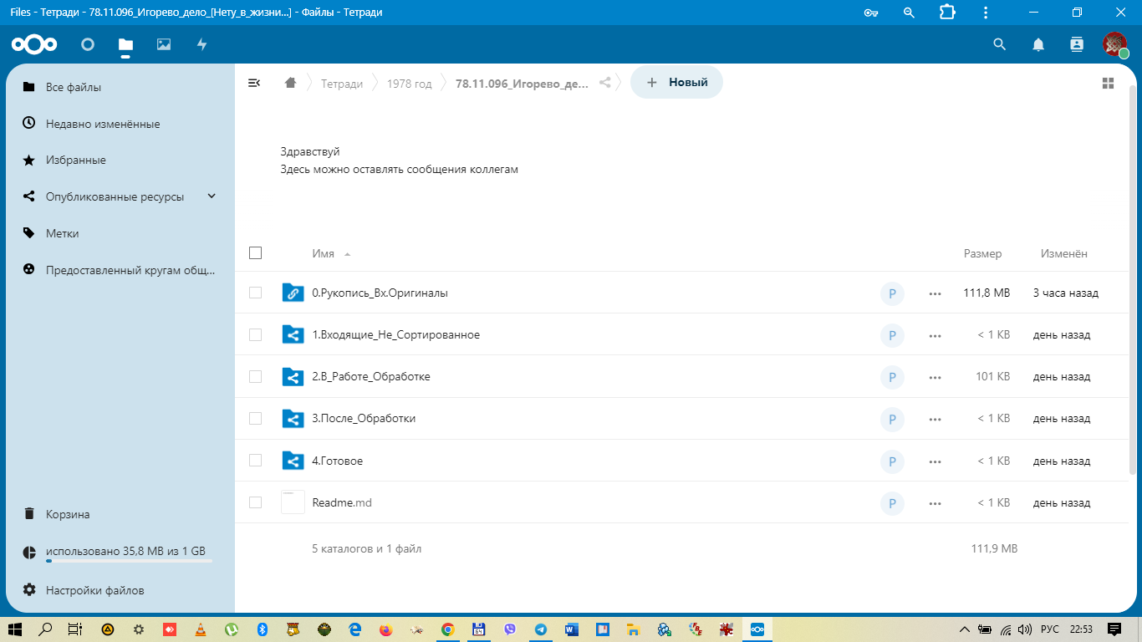The width and height of the screenshot is (1142, 642).
Task: Click the share icon in breadcrumb
Action: [x=605, y=83]
